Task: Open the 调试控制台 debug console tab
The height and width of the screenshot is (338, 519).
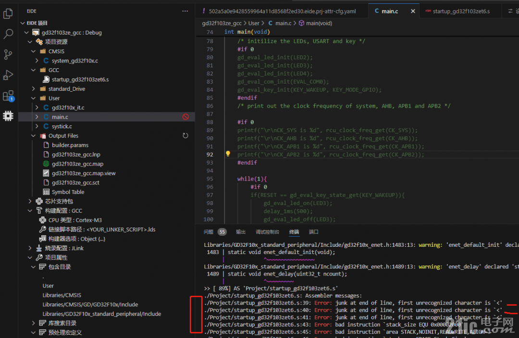Action: pos(267,232)
